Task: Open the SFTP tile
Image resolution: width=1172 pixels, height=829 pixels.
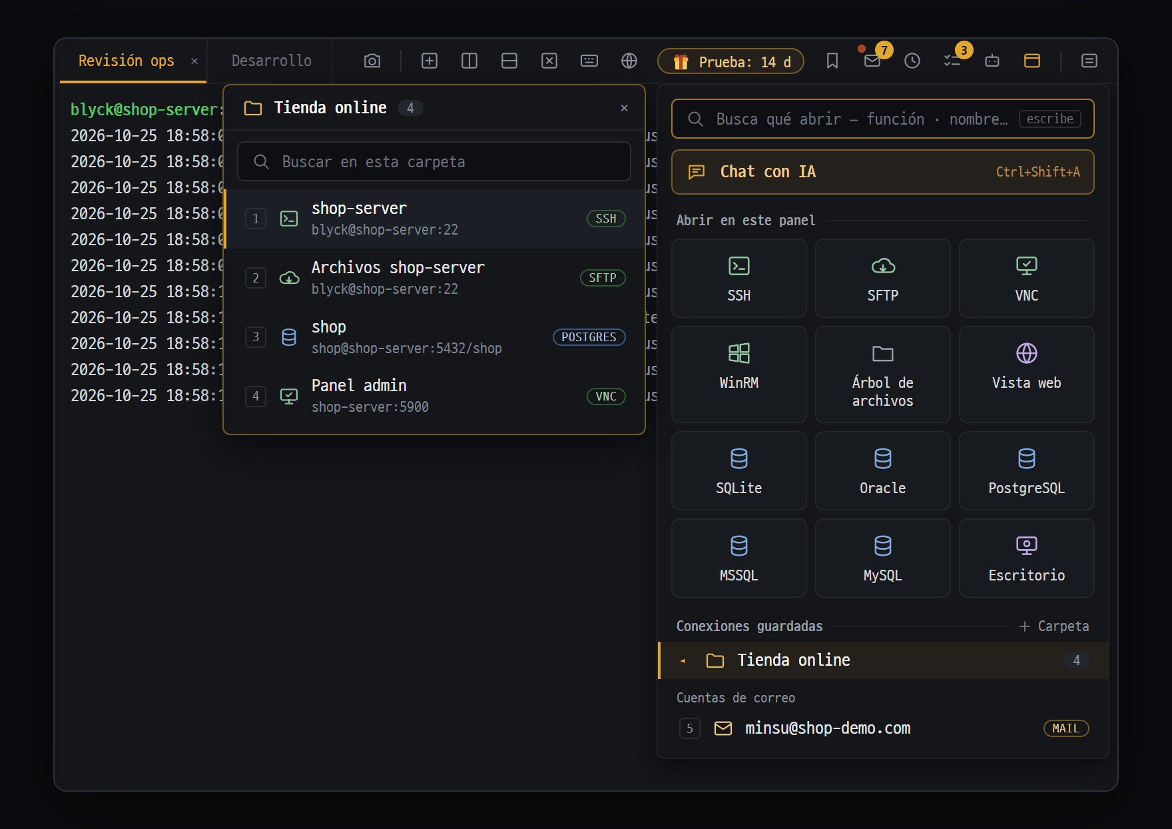Action: [x=883, y=279]
